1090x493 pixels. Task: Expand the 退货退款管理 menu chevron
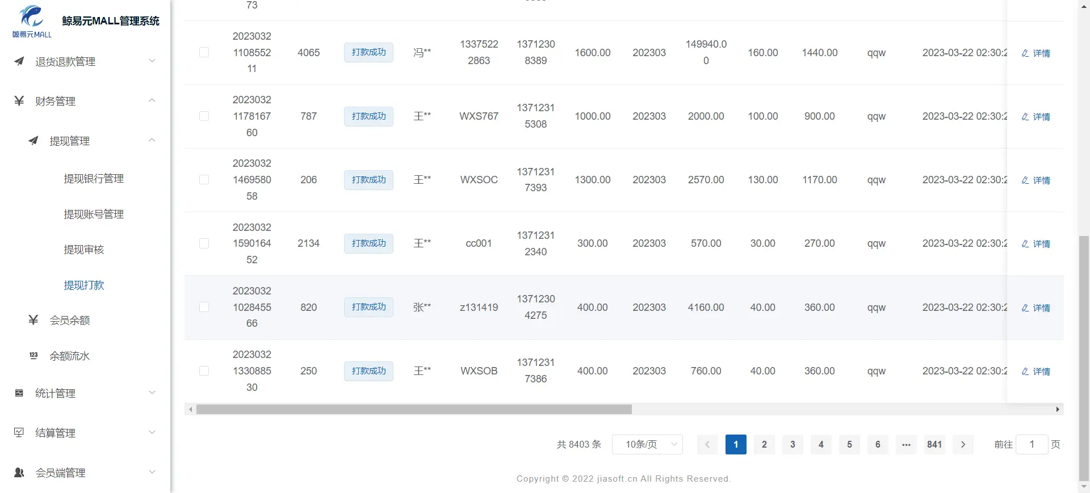coord(152,61)
